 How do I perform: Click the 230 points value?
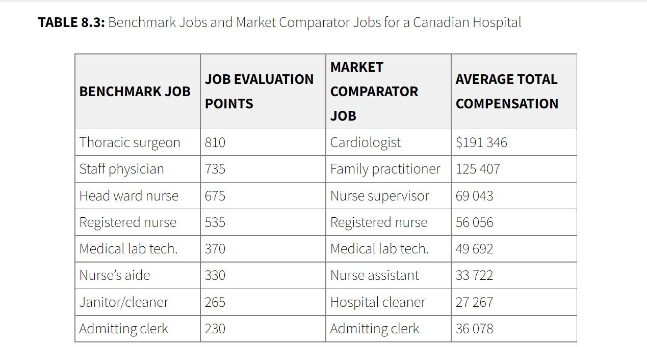(215, 329)
